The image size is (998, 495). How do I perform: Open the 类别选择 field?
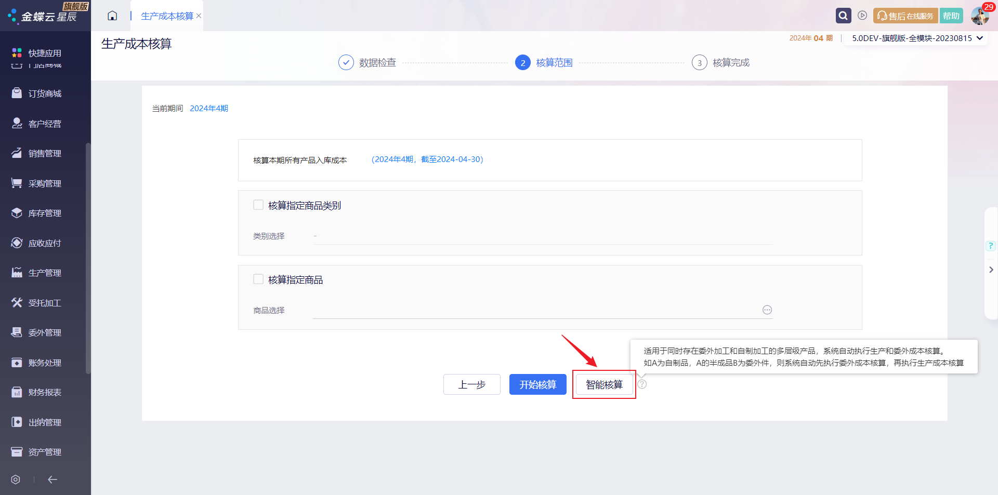[543, 236]
